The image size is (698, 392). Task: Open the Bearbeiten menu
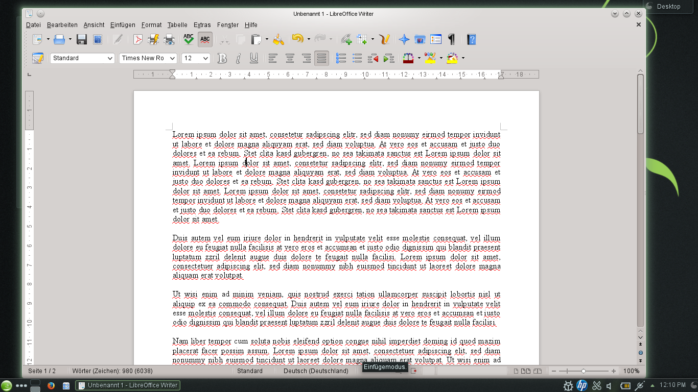[62, 24]
